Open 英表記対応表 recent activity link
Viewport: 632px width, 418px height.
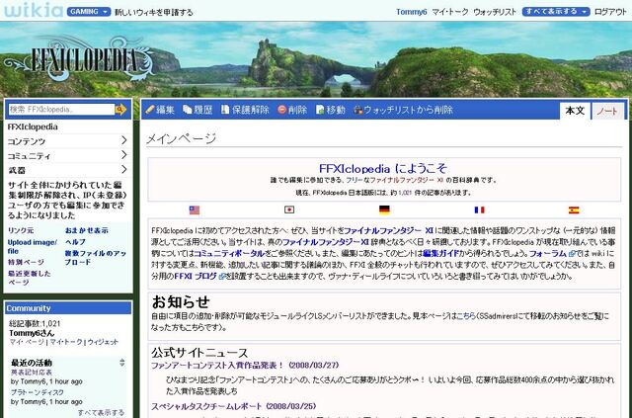32,372
